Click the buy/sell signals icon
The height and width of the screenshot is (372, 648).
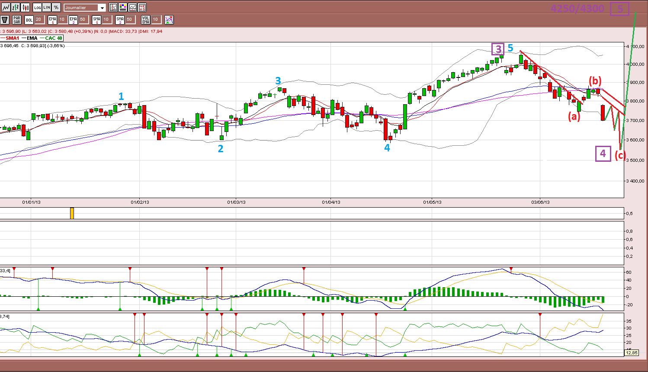coord(169,20)
